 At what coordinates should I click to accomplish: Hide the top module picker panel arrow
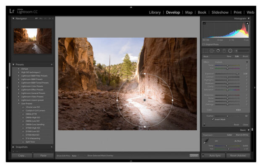pyautogui.click(x=131, y=7)
